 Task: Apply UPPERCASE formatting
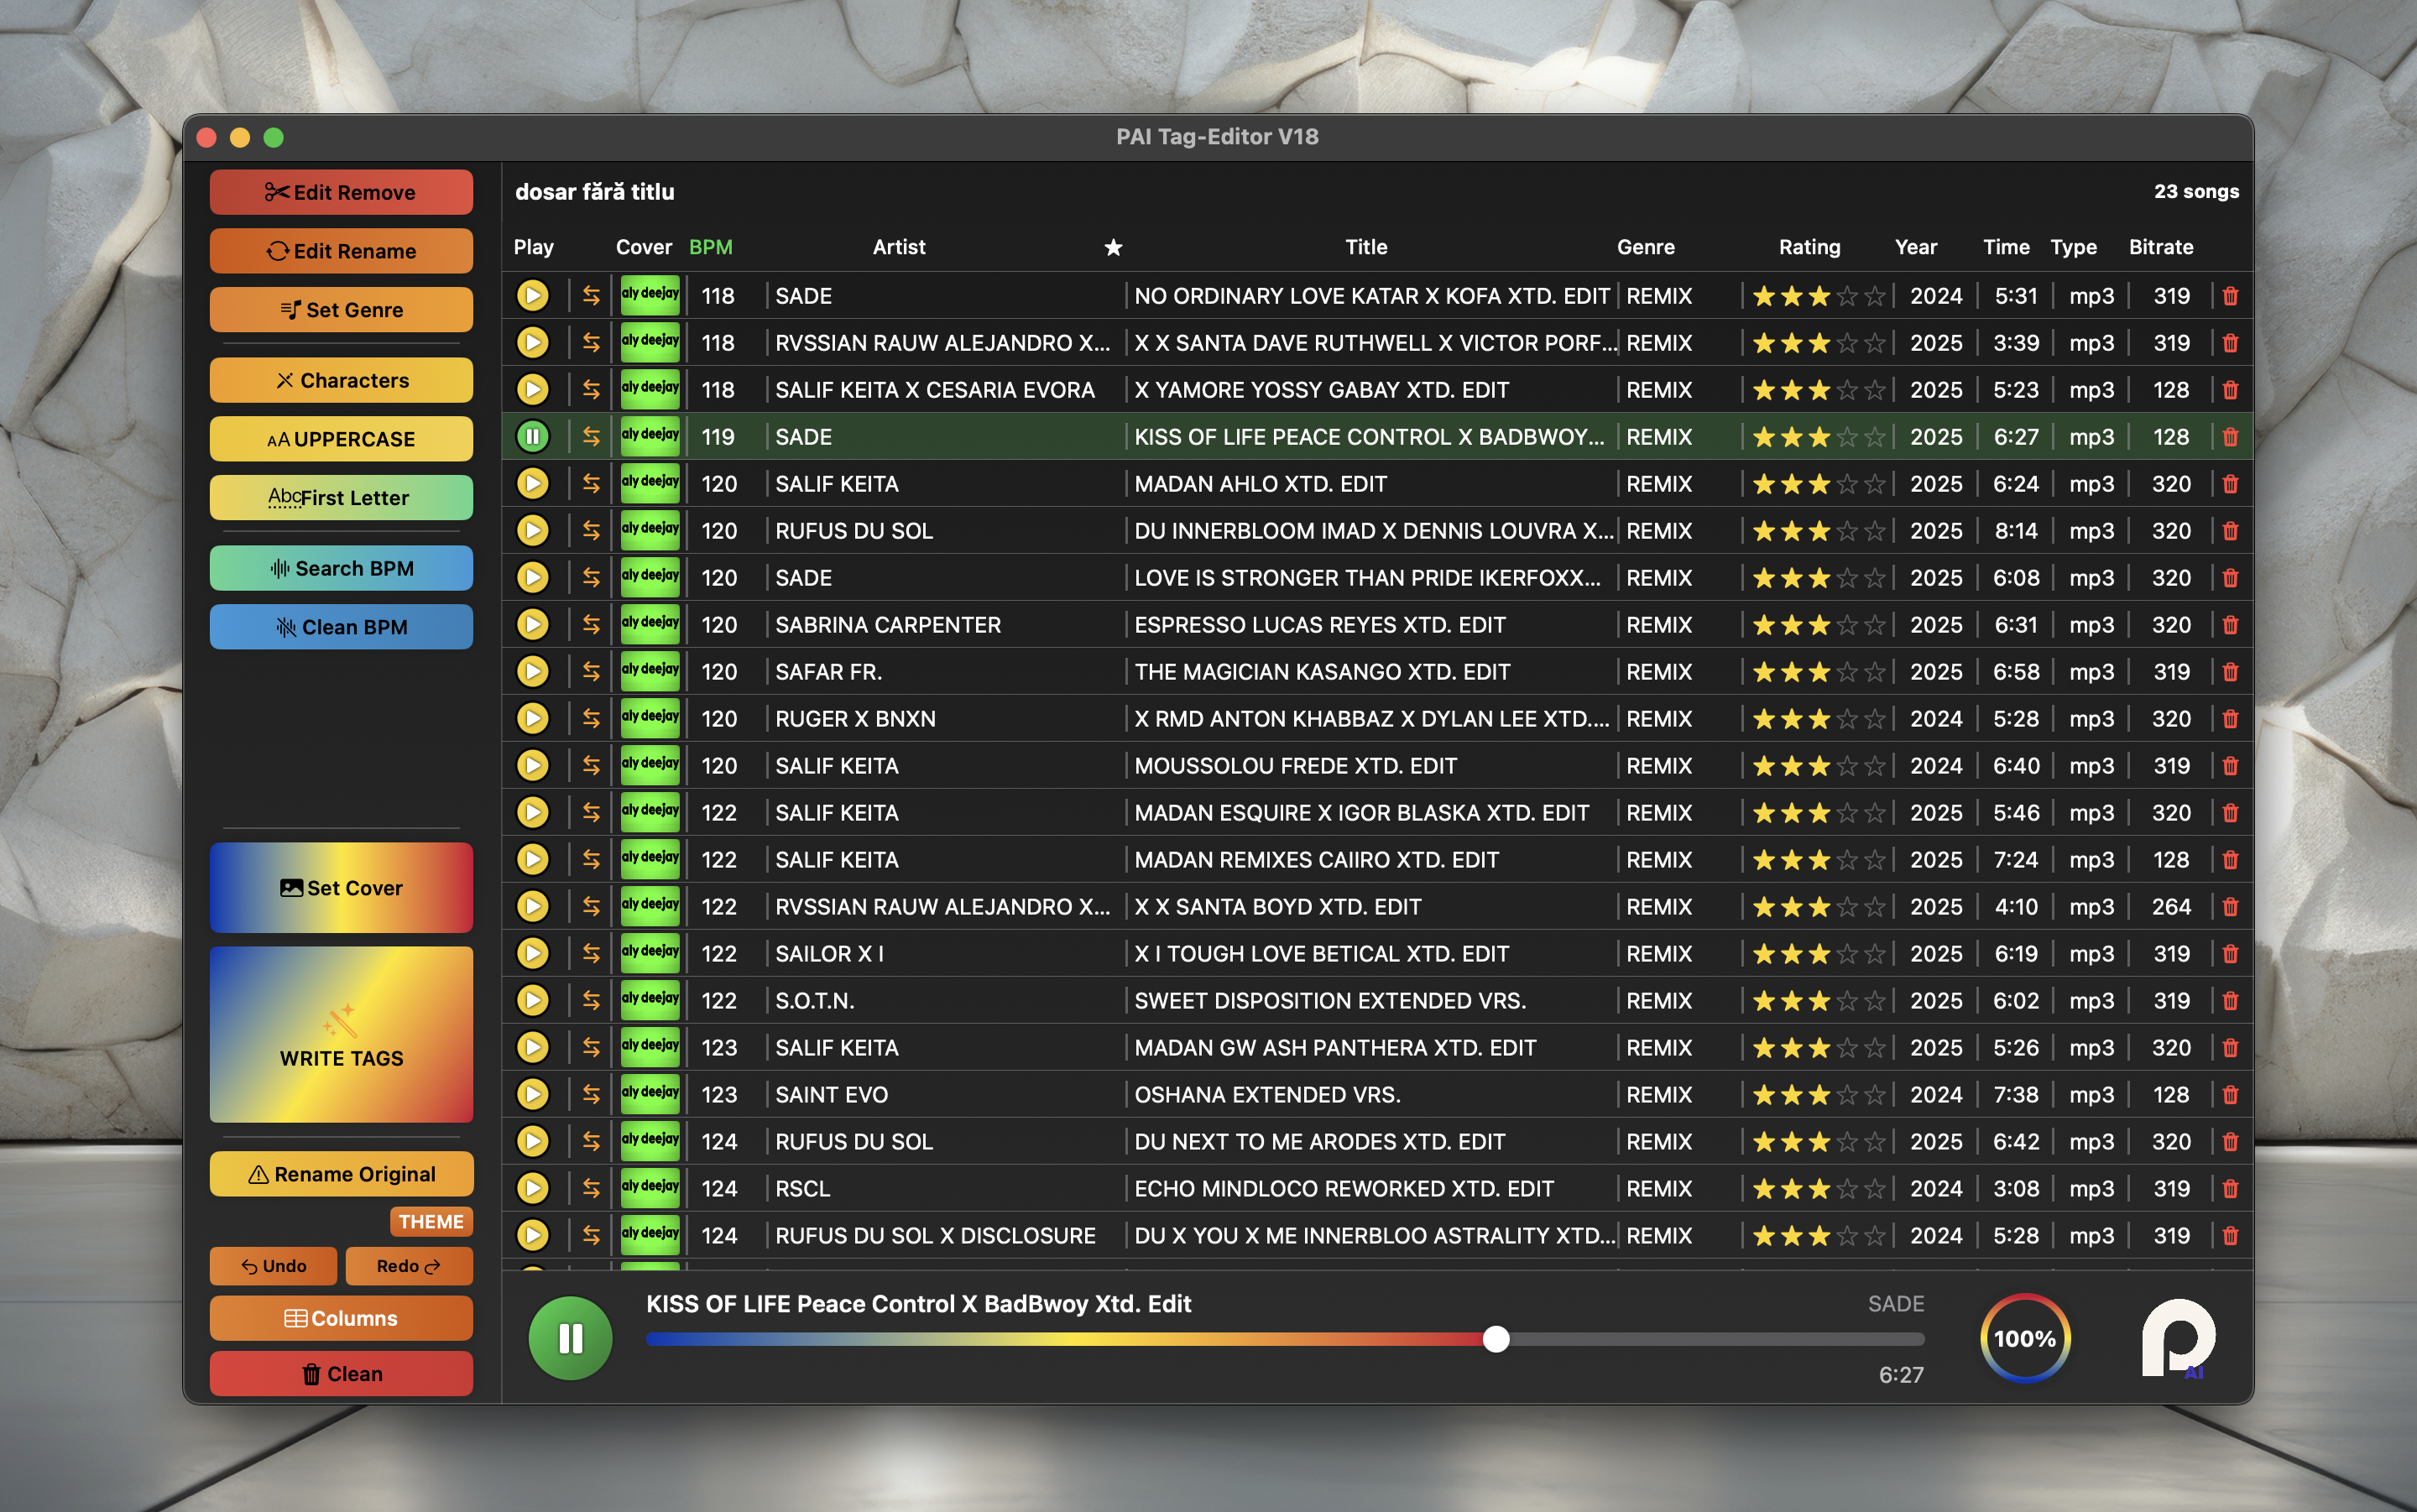pos(341,439)
